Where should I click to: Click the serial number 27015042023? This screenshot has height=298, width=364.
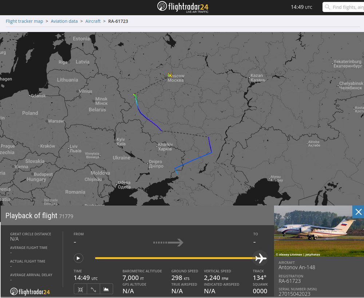click(x=294, y=294)
